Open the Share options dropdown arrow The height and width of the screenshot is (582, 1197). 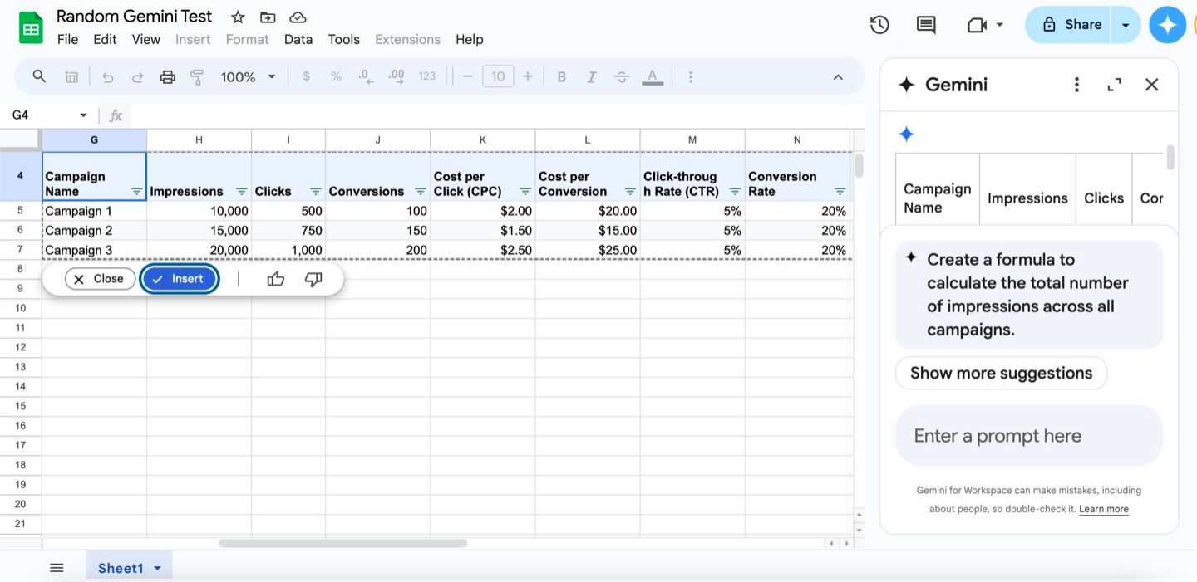tap(1126, 25)
